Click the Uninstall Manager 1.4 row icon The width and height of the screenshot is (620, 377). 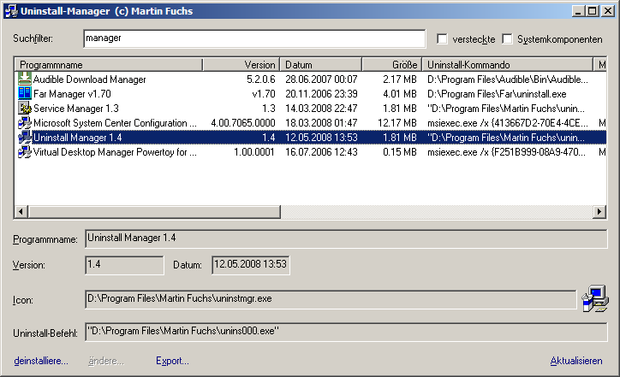point(25,137)
